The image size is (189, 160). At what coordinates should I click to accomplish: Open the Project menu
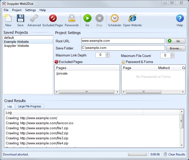[x=17, y=10]
